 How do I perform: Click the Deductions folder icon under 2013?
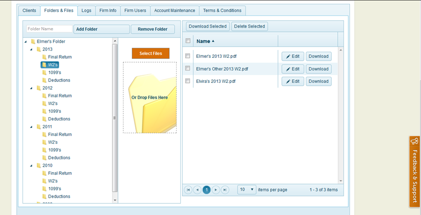pos(44,80)
